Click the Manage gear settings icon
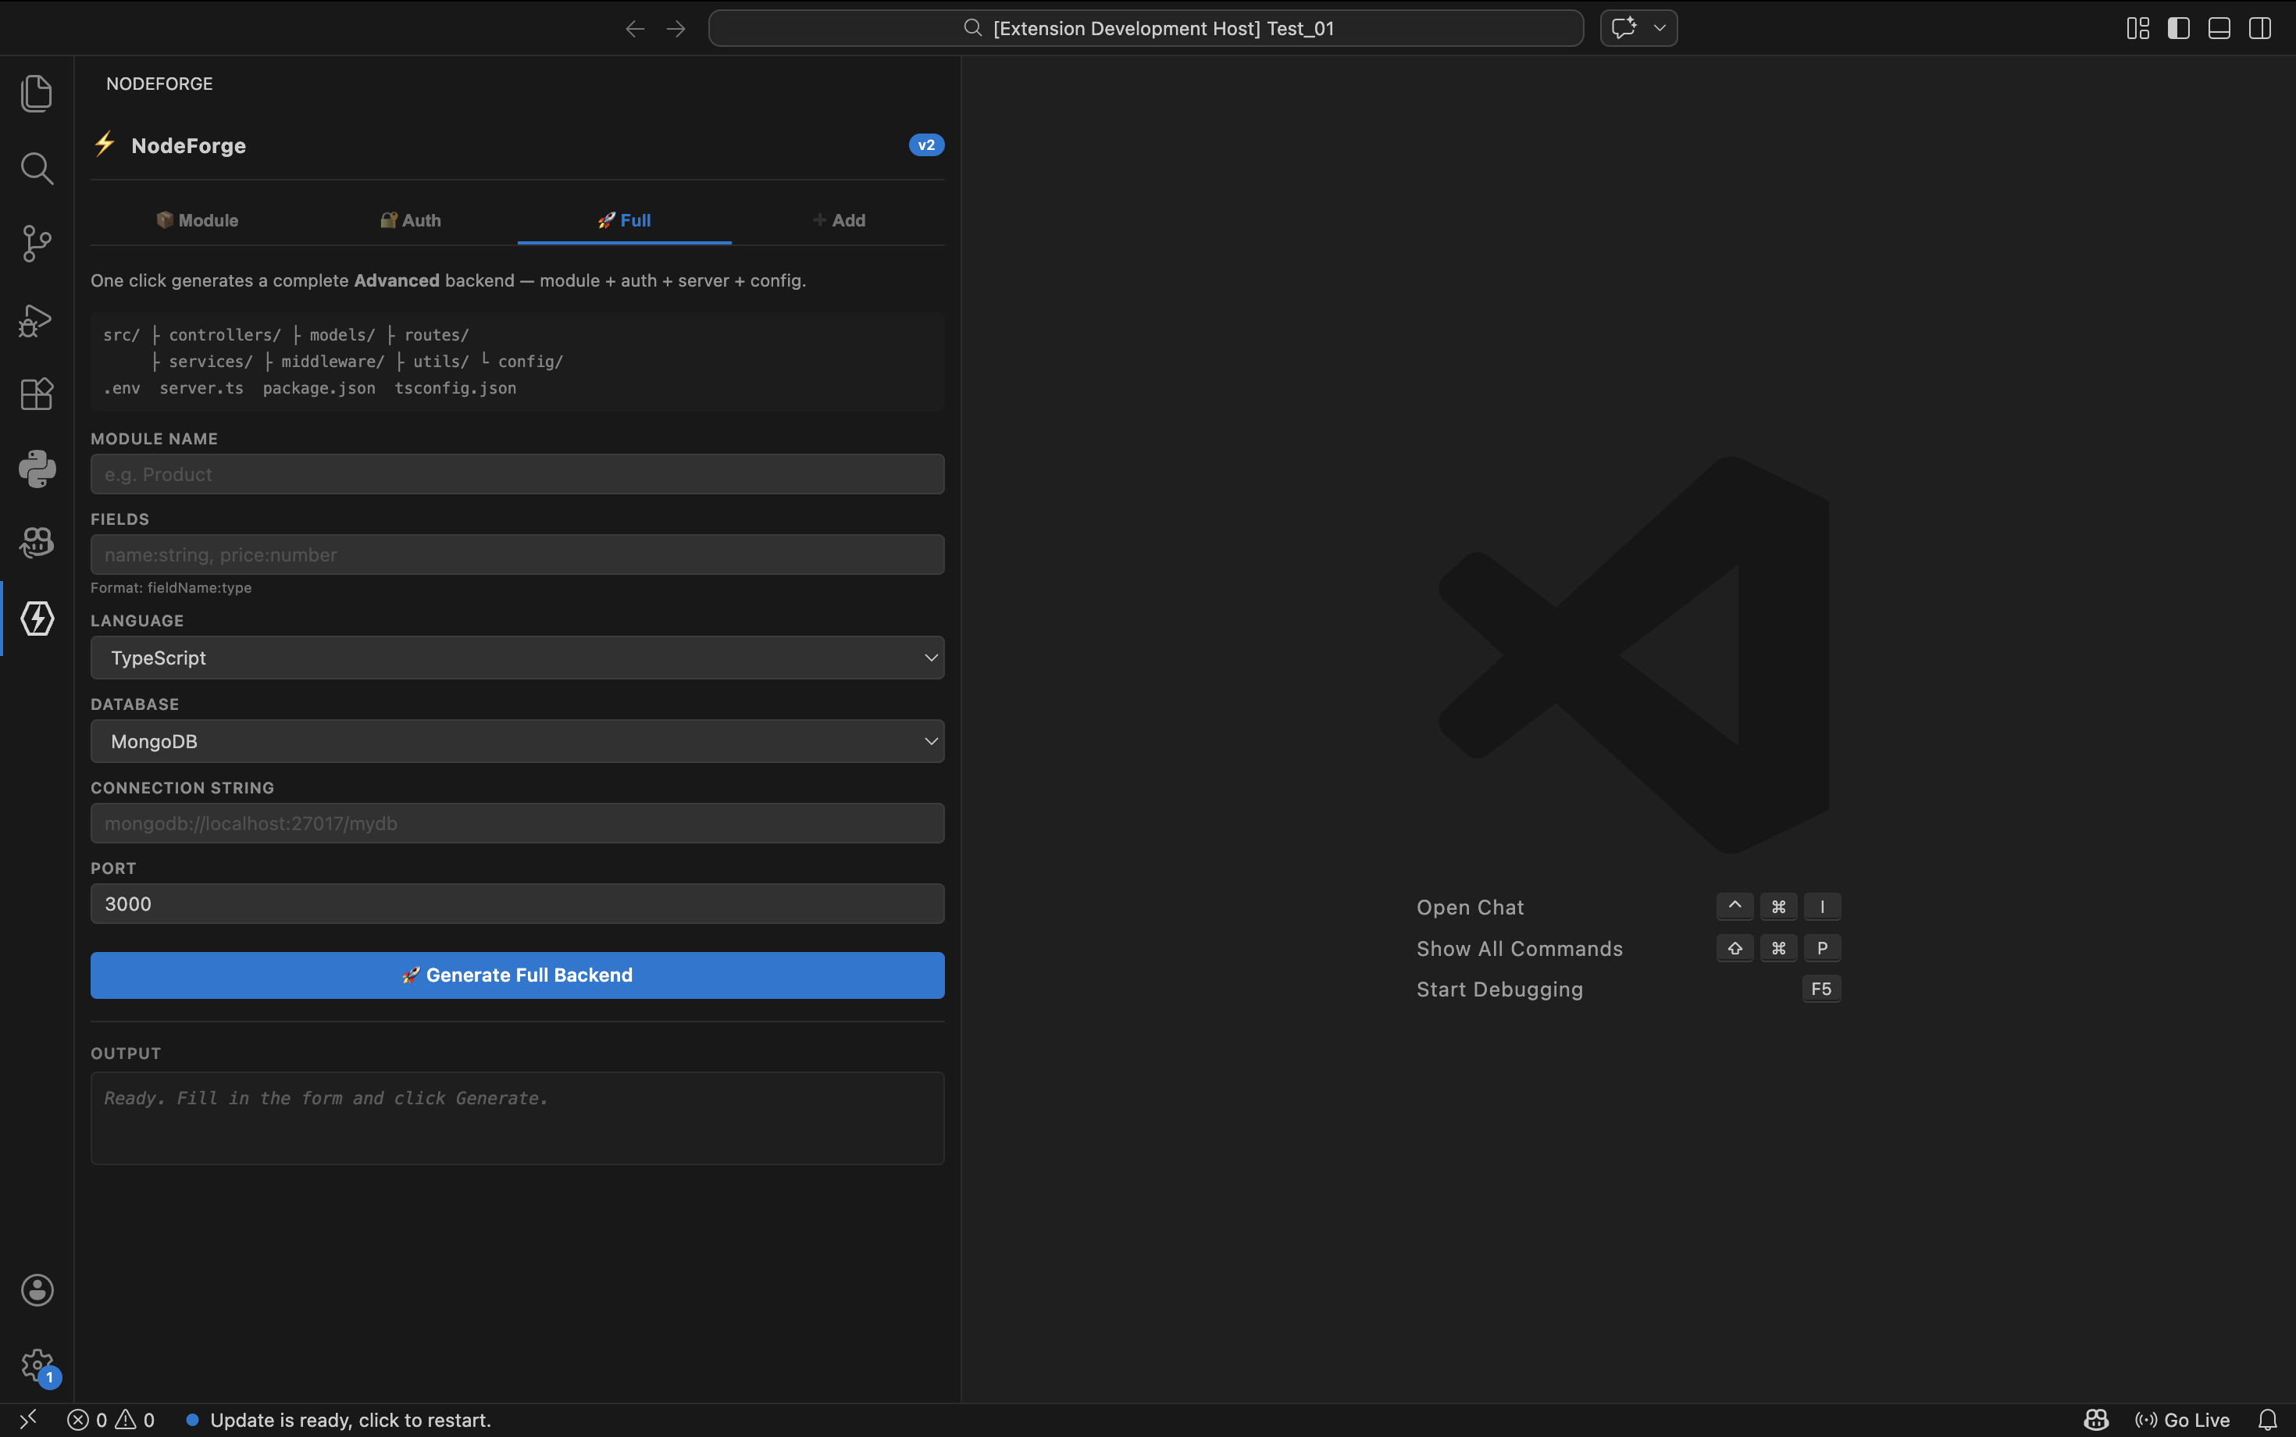This screenshot has height=1437, width=2296. 36,1365
